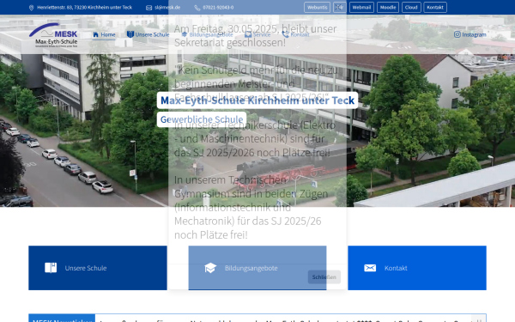Click the Max-Eyth-Schule Kirchheim unter Teck heading
Image resolution: width=515 pixels, height=322 pixels.
coord(257,100)
